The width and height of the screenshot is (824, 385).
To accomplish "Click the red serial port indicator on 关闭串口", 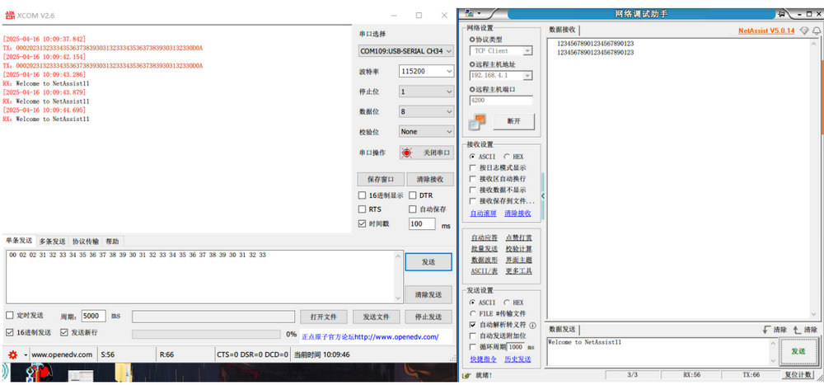I will [406, 153].
